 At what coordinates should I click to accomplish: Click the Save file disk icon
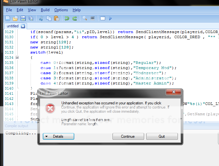pyautogui.click(x=23, y=18)
